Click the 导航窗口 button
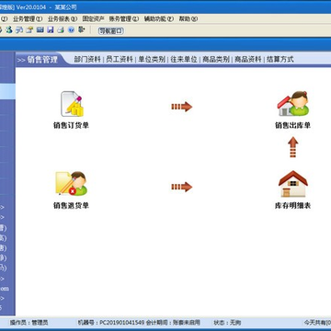The width and height of the screenshot is (331, 331). coord(111,30)
